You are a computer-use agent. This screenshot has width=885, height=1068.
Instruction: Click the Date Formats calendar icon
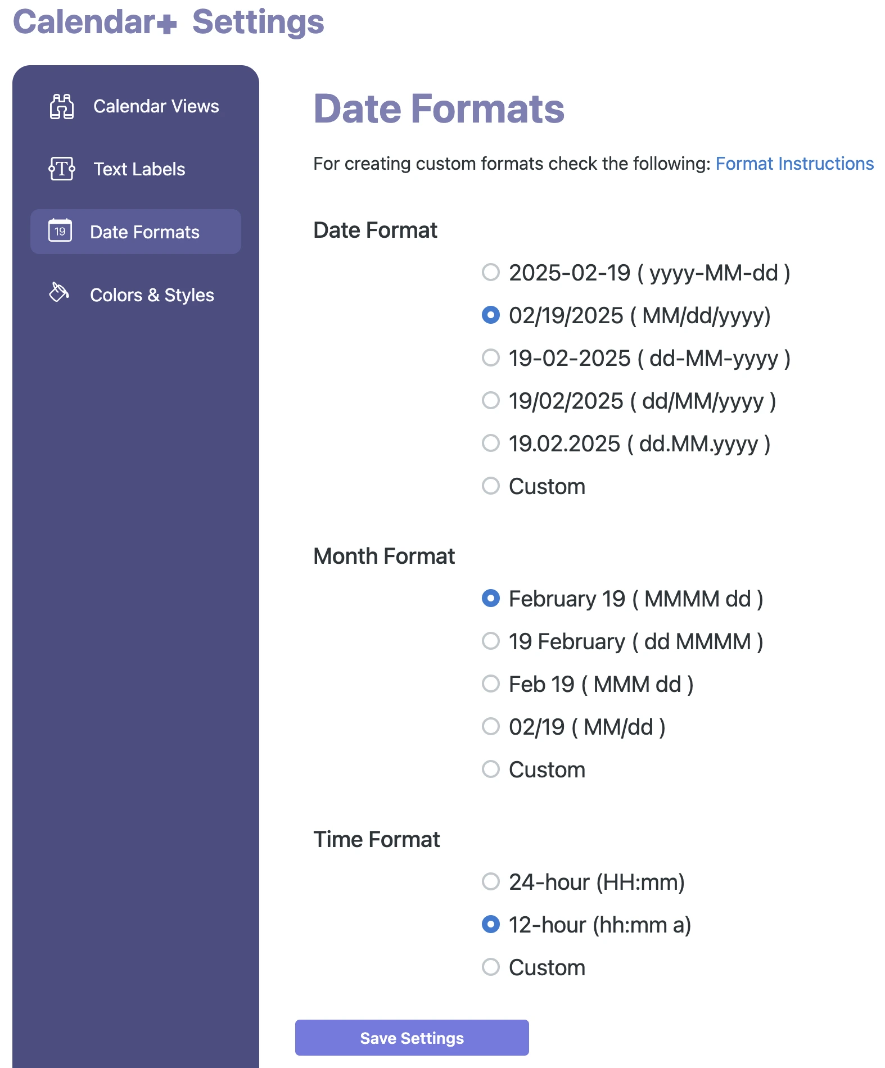(x=60, y=231)
